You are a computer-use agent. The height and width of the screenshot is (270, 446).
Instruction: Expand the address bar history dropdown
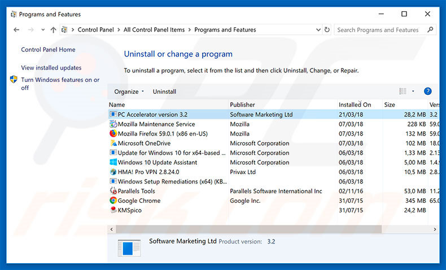(x=316, y=30)
